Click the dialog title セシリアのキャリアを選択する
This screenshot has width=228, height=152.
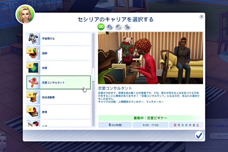click(116, 19)
